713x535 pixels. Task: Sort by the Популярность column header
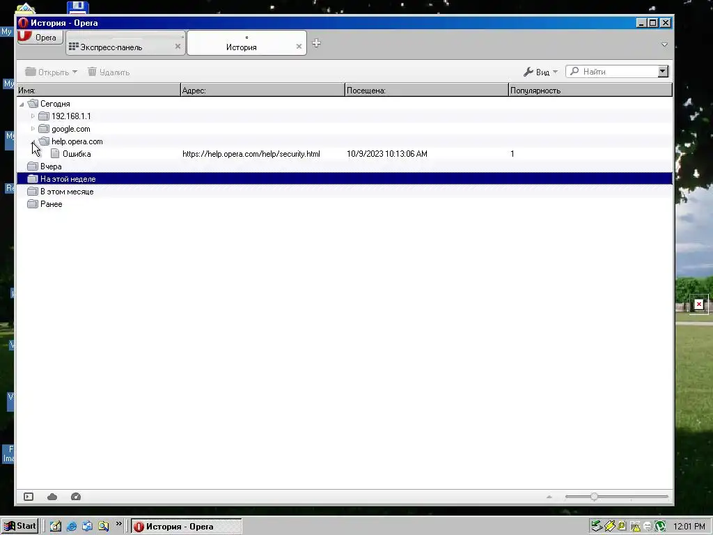click(590, 90)
